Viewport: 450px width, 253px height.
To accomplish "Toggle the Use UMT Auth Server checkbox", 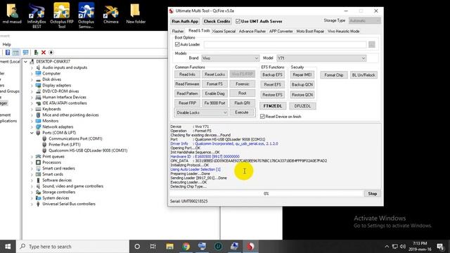I will pos(238,21).
